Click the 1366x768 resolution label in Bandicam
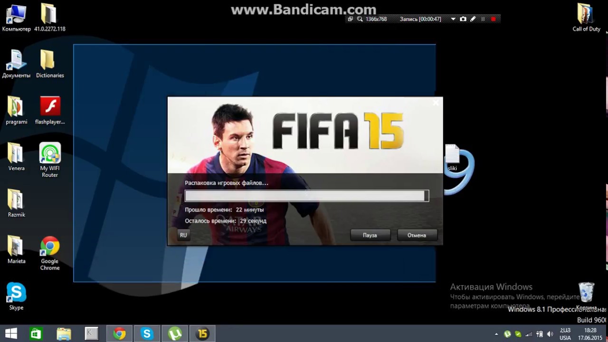Screen dimensions: 608x342 click(x=376, y=19)
